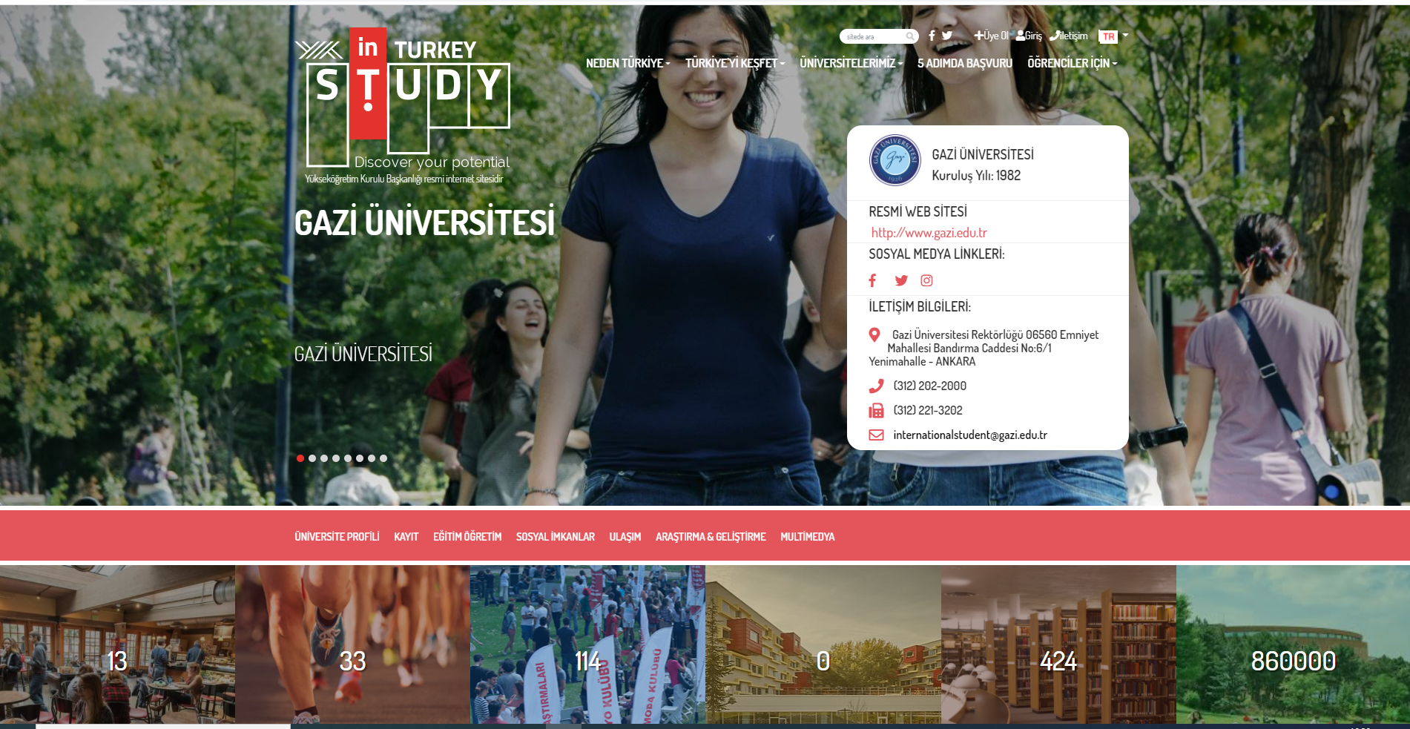The height and width of the screenshot is (729, 1410).
Task: Select the third carousel dot
Action: (x=323, y=458)
